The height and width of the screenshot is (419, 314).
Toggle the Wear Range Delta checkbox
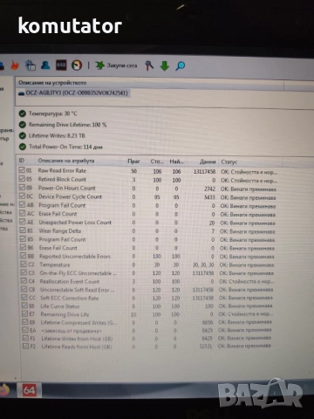point(23,230)
